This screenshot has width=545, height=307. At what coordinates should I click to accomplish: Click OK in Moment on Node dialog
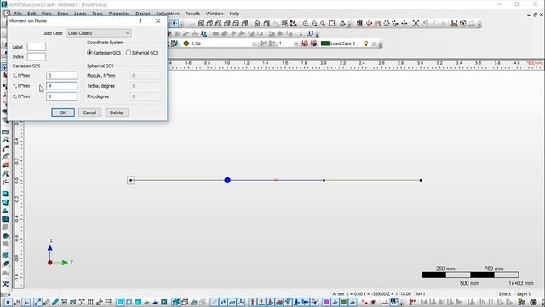pyautogui.click(x=63, y=113)
